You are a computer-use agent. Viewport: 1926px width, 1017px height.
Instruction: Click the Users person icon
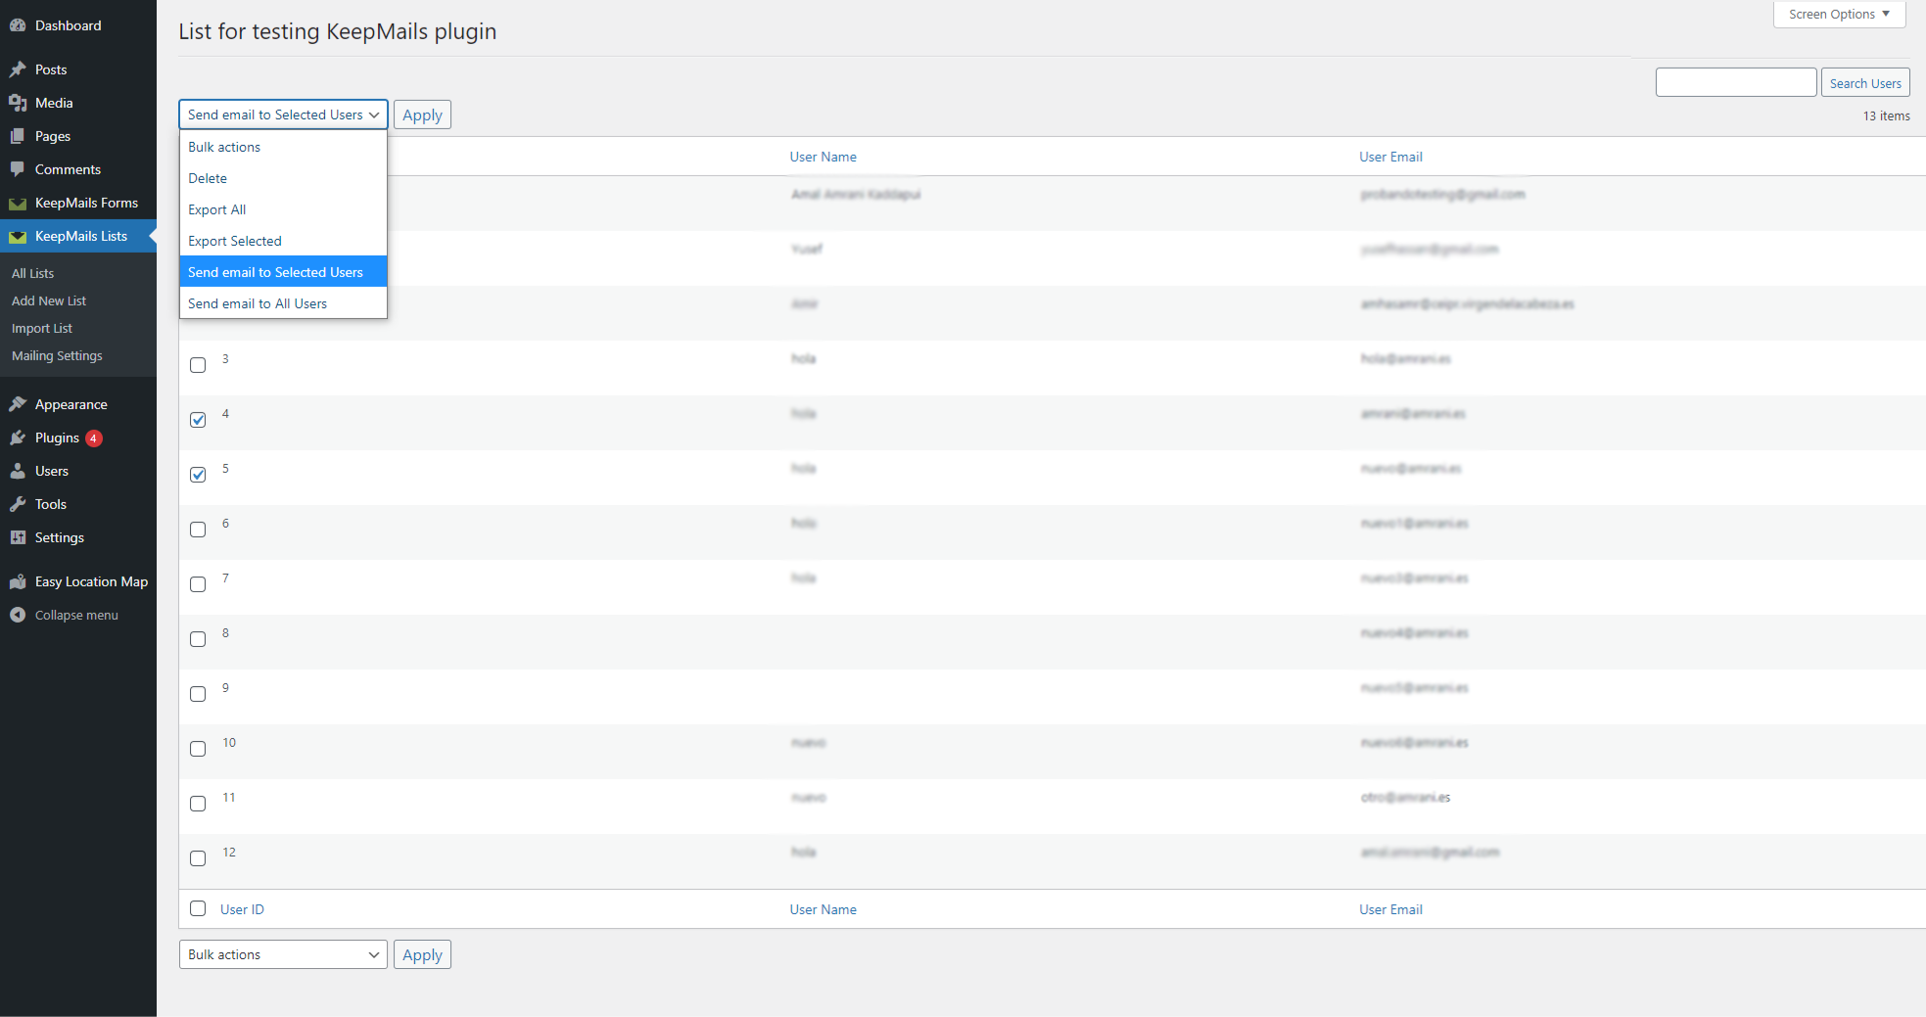click(x=18, y=471)
